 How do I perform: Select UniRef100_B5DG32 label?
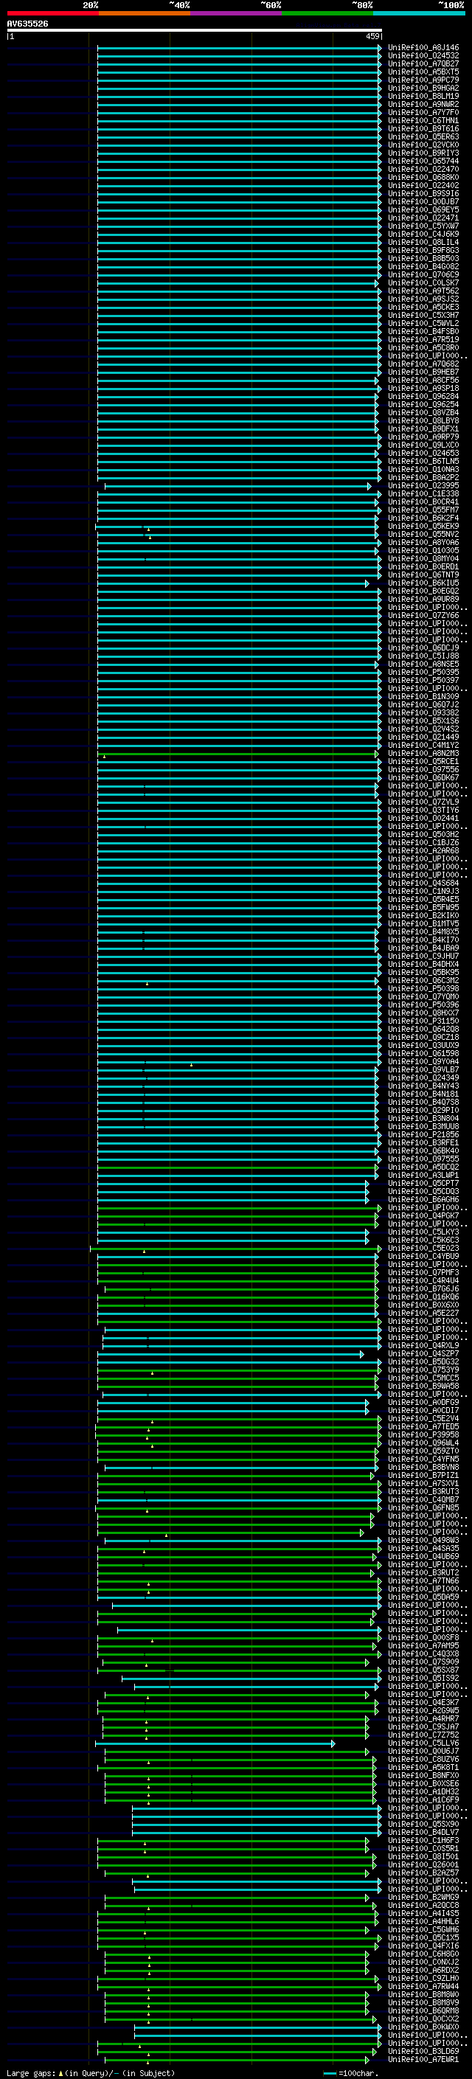tap(423, 1361)
